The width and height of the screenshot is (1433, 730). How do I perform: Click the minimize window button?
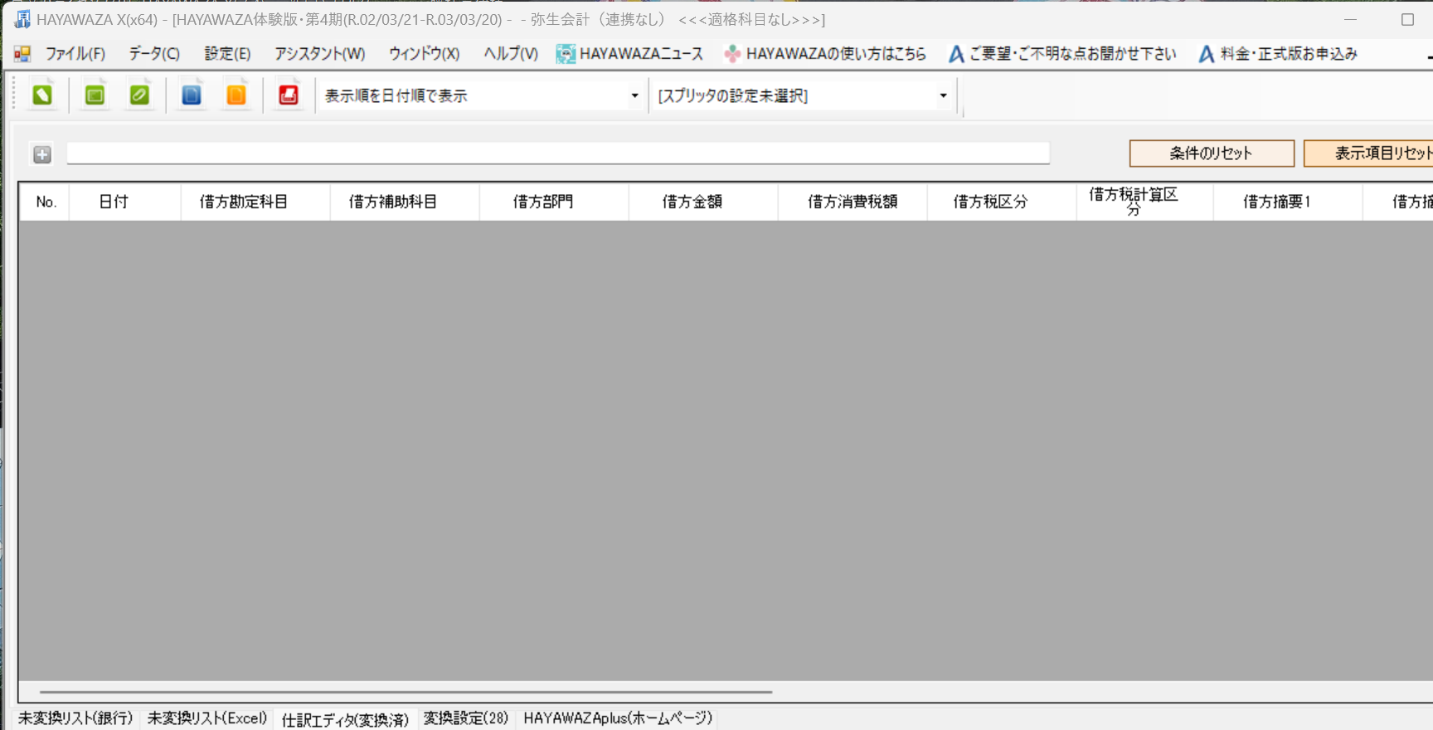(x=1351, y=19)
